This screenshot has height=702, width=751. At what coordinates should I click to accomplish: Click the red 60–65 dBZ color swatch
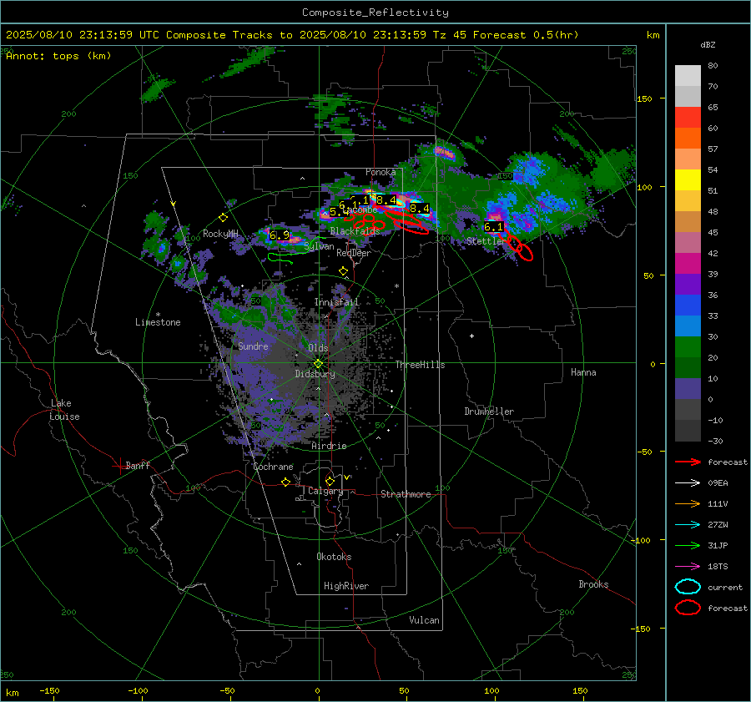coord(688,118)
